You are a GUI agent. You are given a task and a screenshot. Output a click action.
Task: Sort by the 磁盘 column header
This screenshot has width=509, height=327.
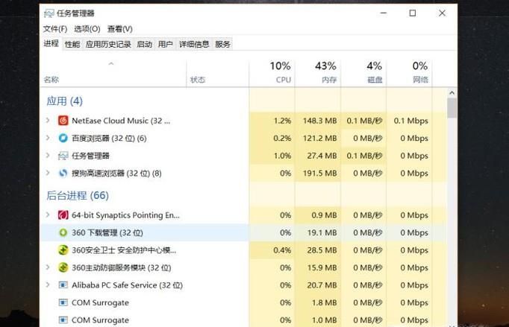[x=363, y=74]
